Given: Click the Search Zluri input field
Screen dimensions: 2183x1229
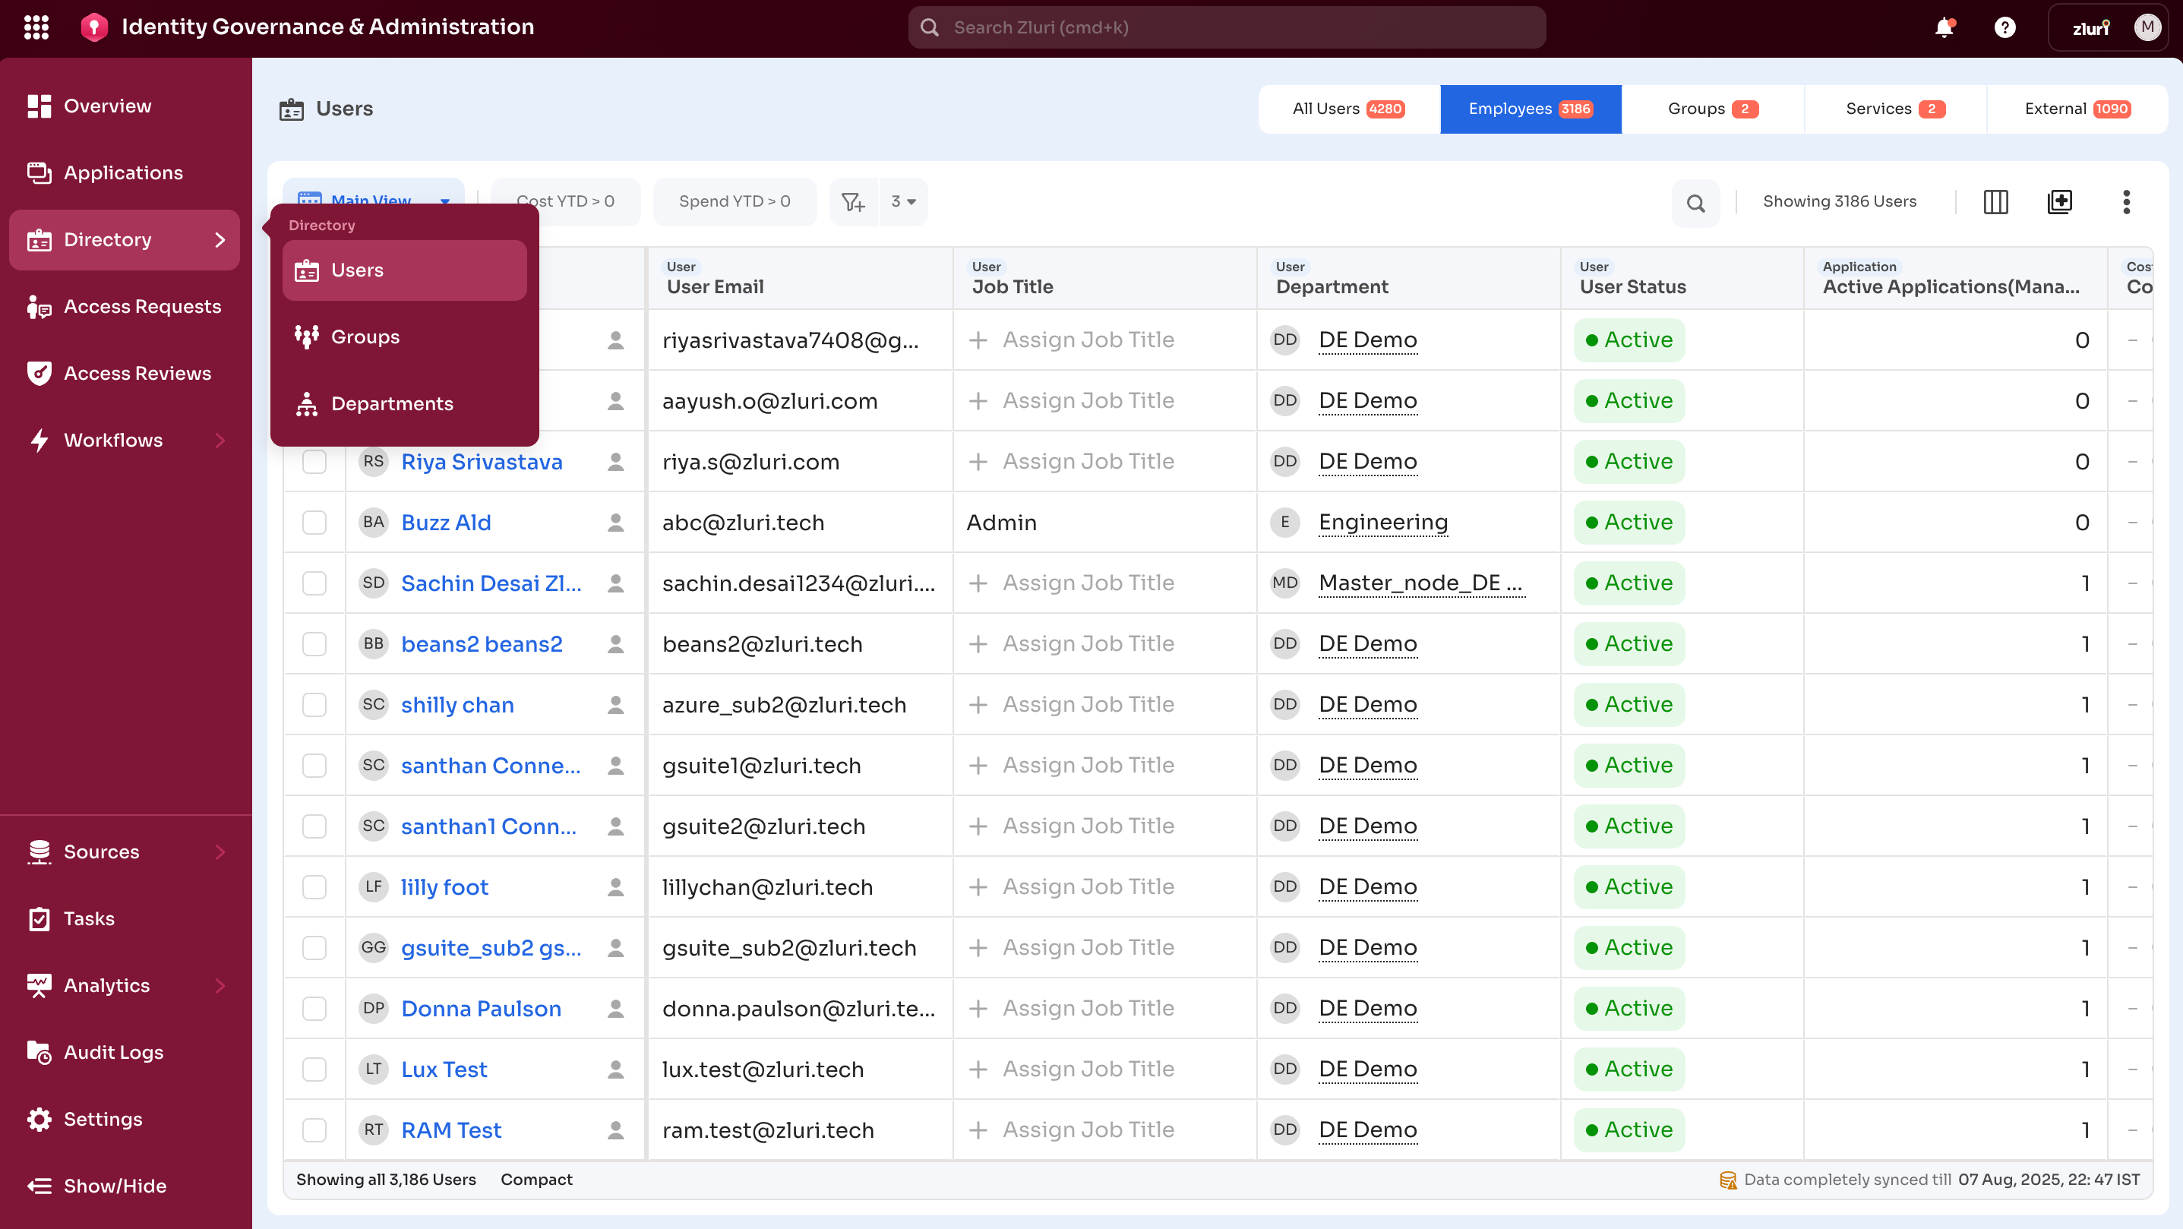Looking at the screenshot, I should coord(1227,27).
